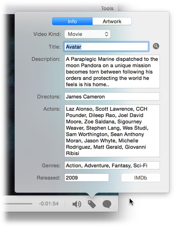Switch to the Info tab
This screenshot has height=227, width=185.
(72, 21)
